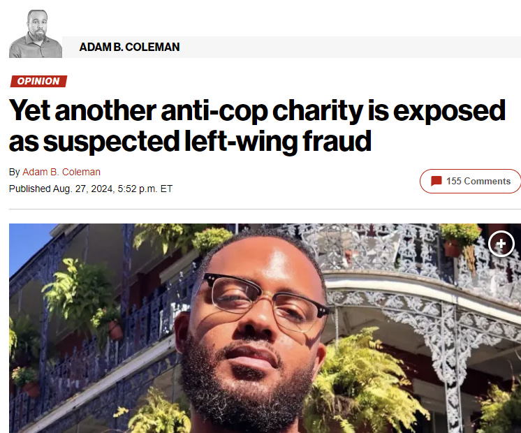This screenshot has width=521, height=433.
Task: Click the empty gray author banner area
Action: tap(349, 47)
